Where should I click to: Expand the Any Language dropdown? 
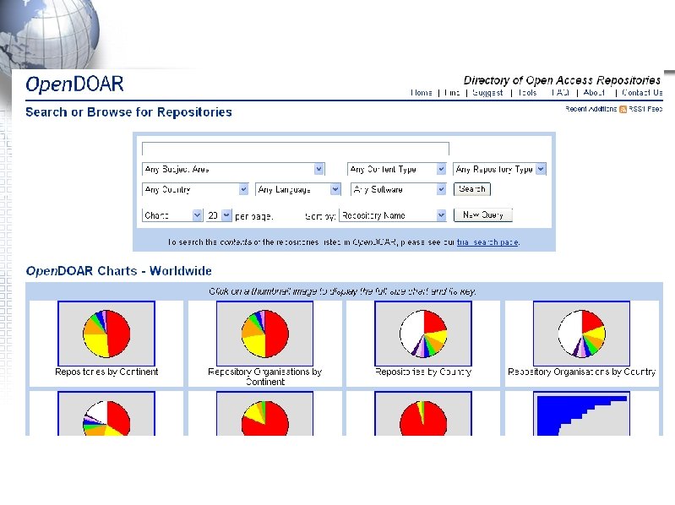click(x=298, y=189)
